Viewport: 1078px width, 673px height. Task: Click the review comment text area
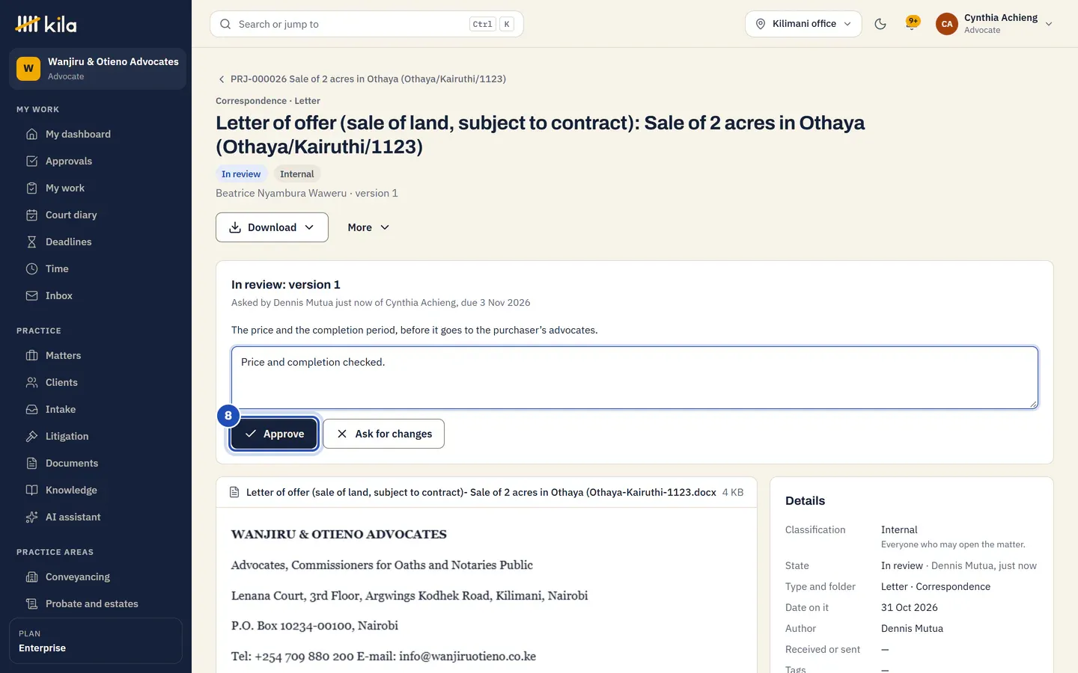(635, 378)
